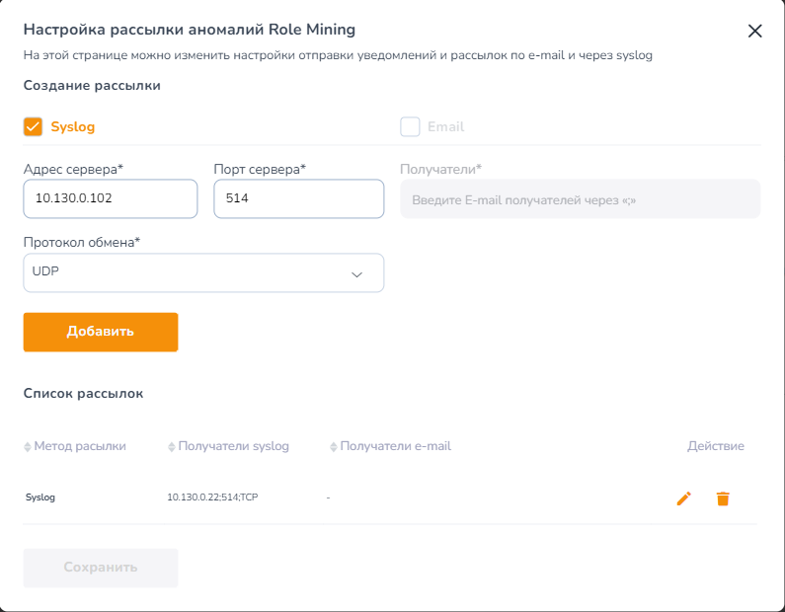Delete the Syslog mailing entry with trash icon
Screen dimensions: 785x612
(723, 498)
